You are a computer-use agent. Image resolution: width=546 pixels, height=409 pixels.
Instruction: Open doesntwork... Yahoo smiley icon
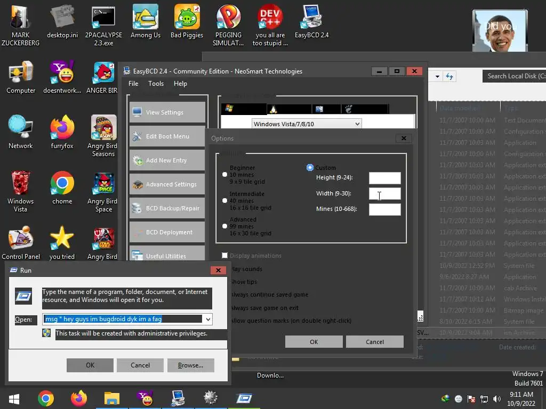[62, 77]
